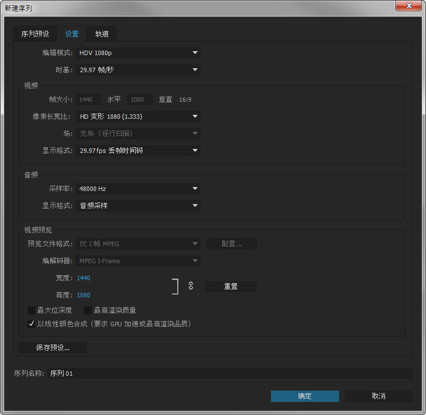Open video 显示格式 29.97fps 丢帧时间码 dropdown
Image resolution: width=426 pixels, height=415 pixels.
[138, 151]
